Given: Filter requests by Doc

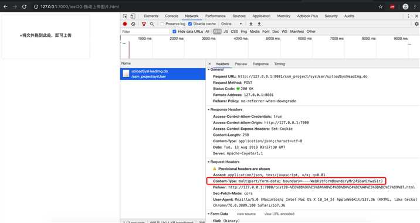Looking at the screenshot, I should click(275, 32).
